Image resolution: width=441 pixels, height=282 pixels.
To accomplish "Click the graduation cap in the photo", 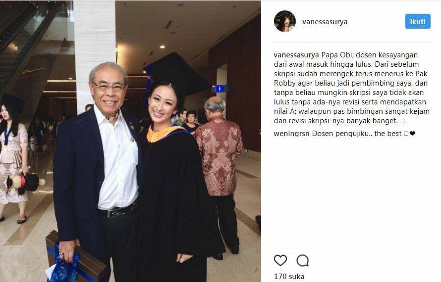I will coord(177,74).
